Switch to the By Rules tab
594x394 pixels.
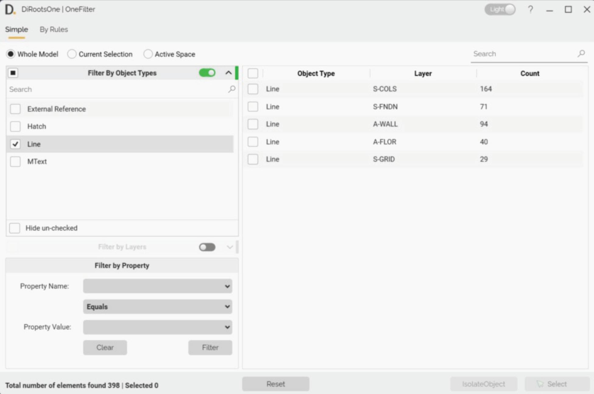coord(54,30)
